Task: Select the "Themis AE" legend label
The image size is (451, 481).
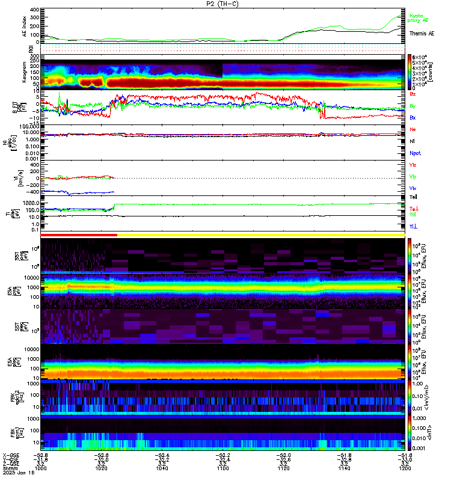Action: [422, 34]
